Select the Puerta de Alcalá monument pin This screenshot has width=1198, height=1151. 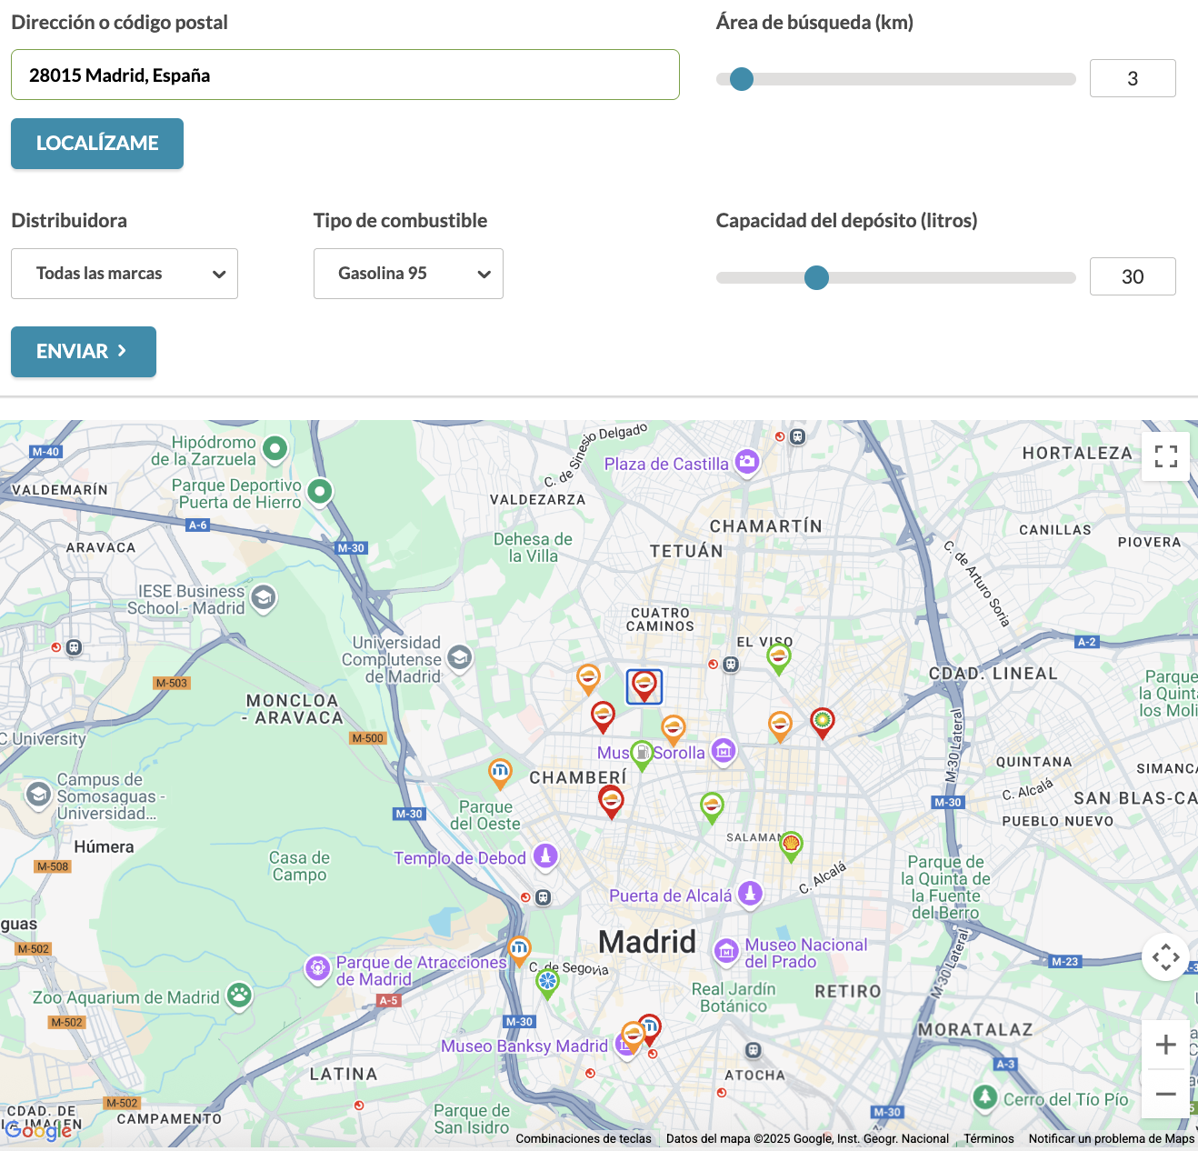(750, 894)
